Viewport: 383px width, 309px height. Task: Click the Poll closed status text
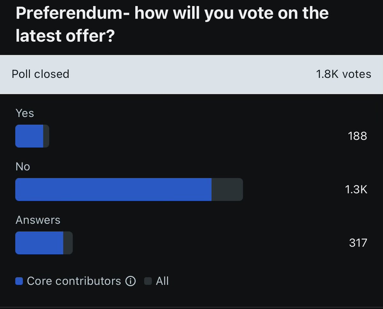pyautogui.click(x=40, y=74)
